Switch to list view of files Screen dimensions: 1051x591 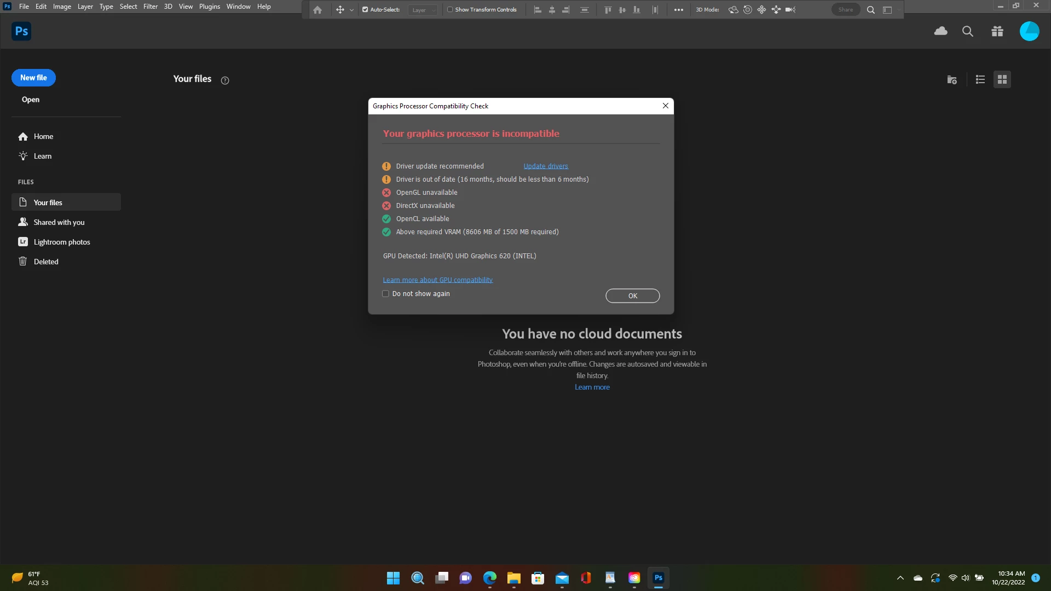coord(980,80)
